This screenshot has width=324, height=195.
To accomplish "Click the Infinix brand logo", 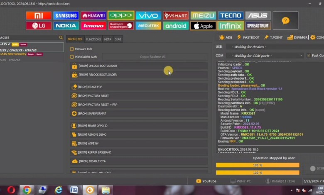I will tap(231, 26).
